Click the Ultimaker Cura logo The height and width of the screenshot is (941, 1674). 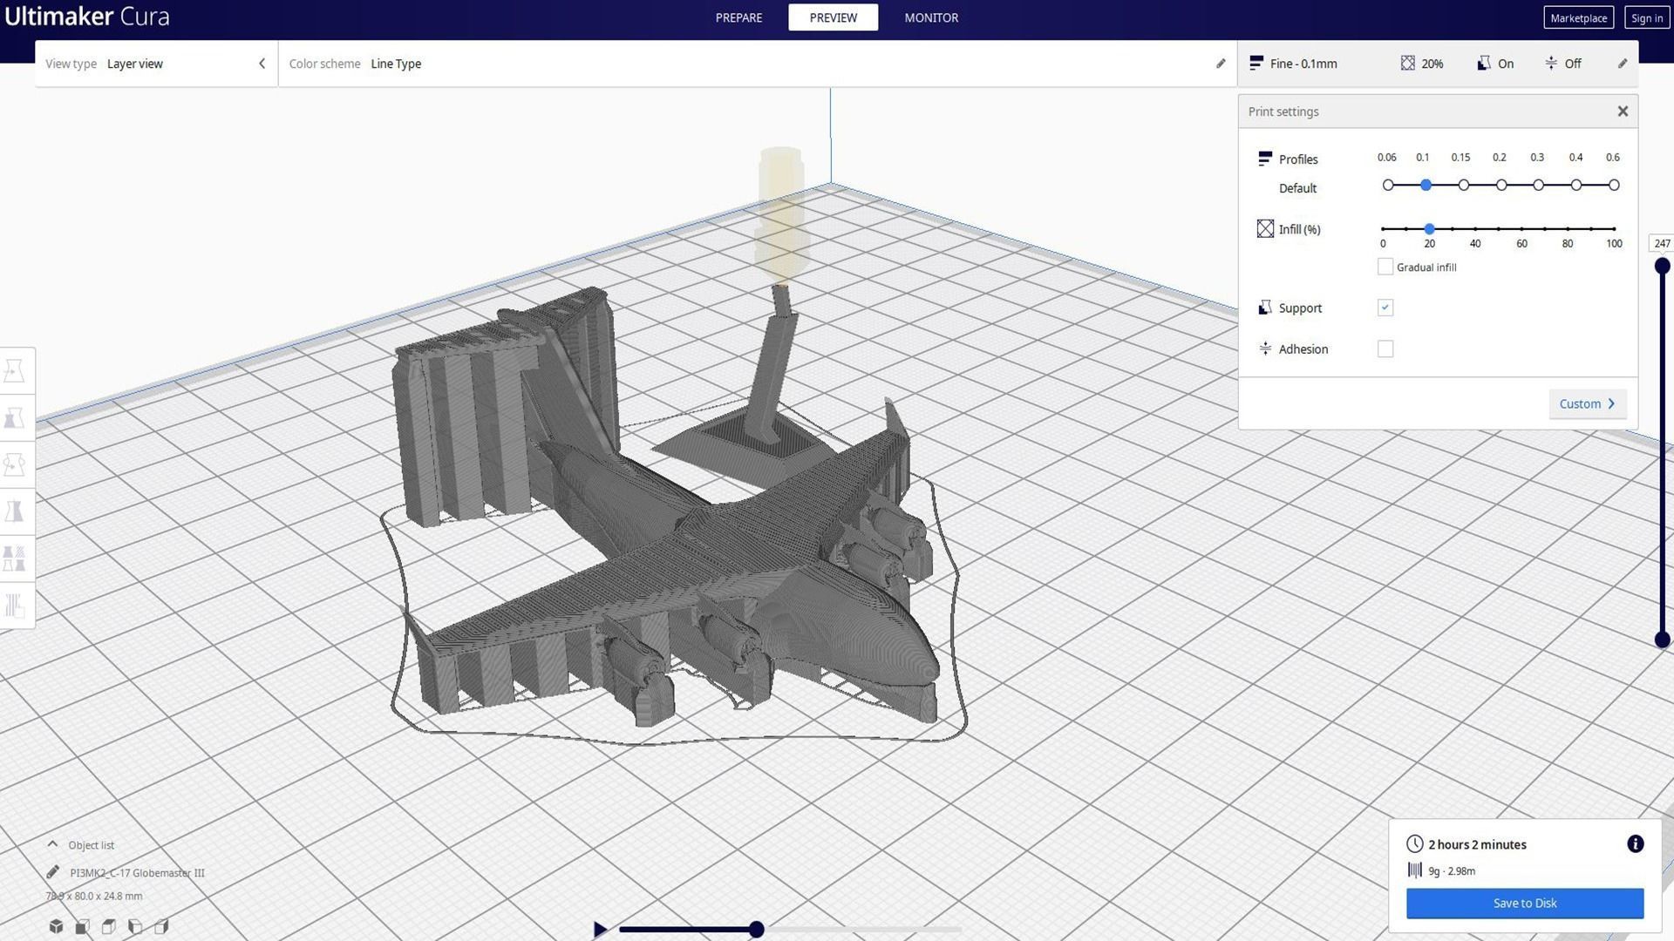click(x=86, y=17)
